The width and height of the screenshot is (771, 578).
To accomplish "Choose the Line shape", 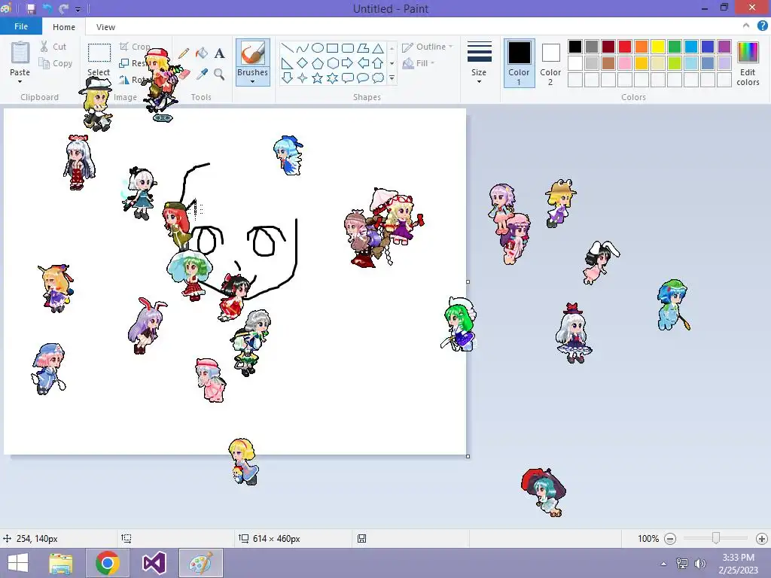I will [288, 48].
